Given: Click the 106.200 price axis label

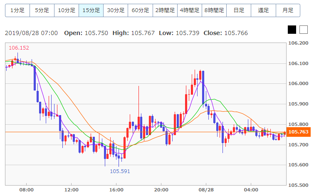Looking at the screenshot, I should pos(298,43).
